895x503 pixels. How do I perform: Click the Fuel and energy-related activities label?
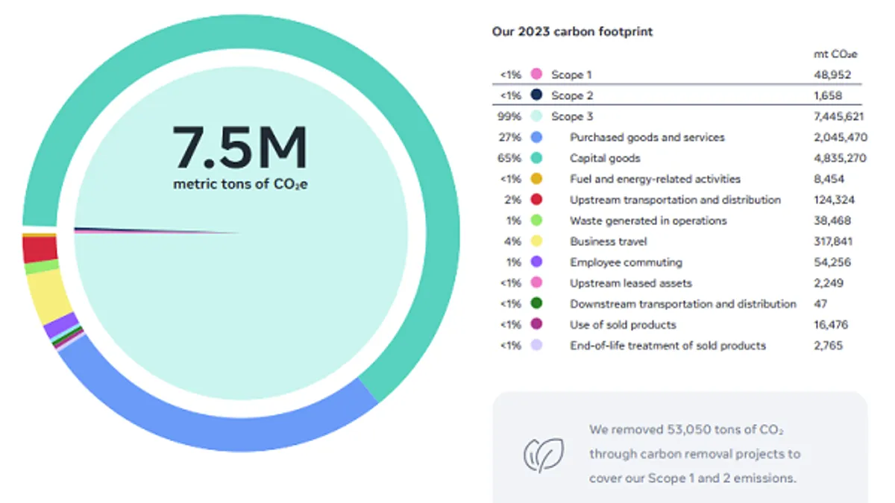click(655, 178)
